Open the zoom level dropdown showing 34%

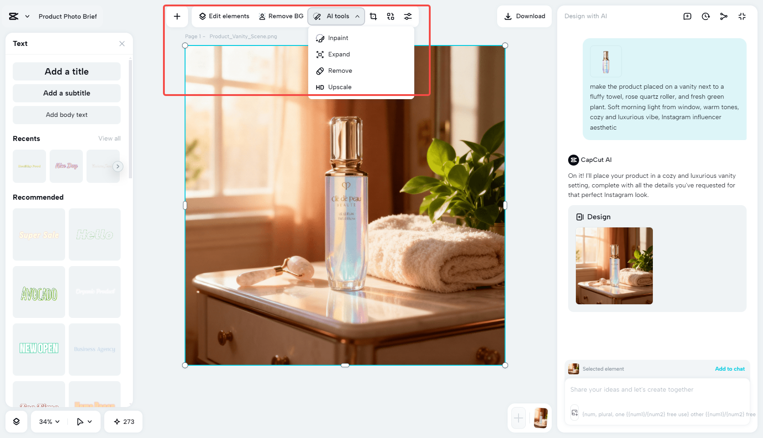[x=48, y=422]
